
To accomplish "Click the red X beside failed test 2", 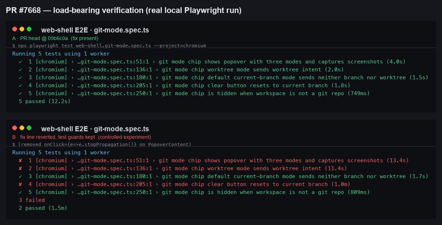I will pos(21,168).
